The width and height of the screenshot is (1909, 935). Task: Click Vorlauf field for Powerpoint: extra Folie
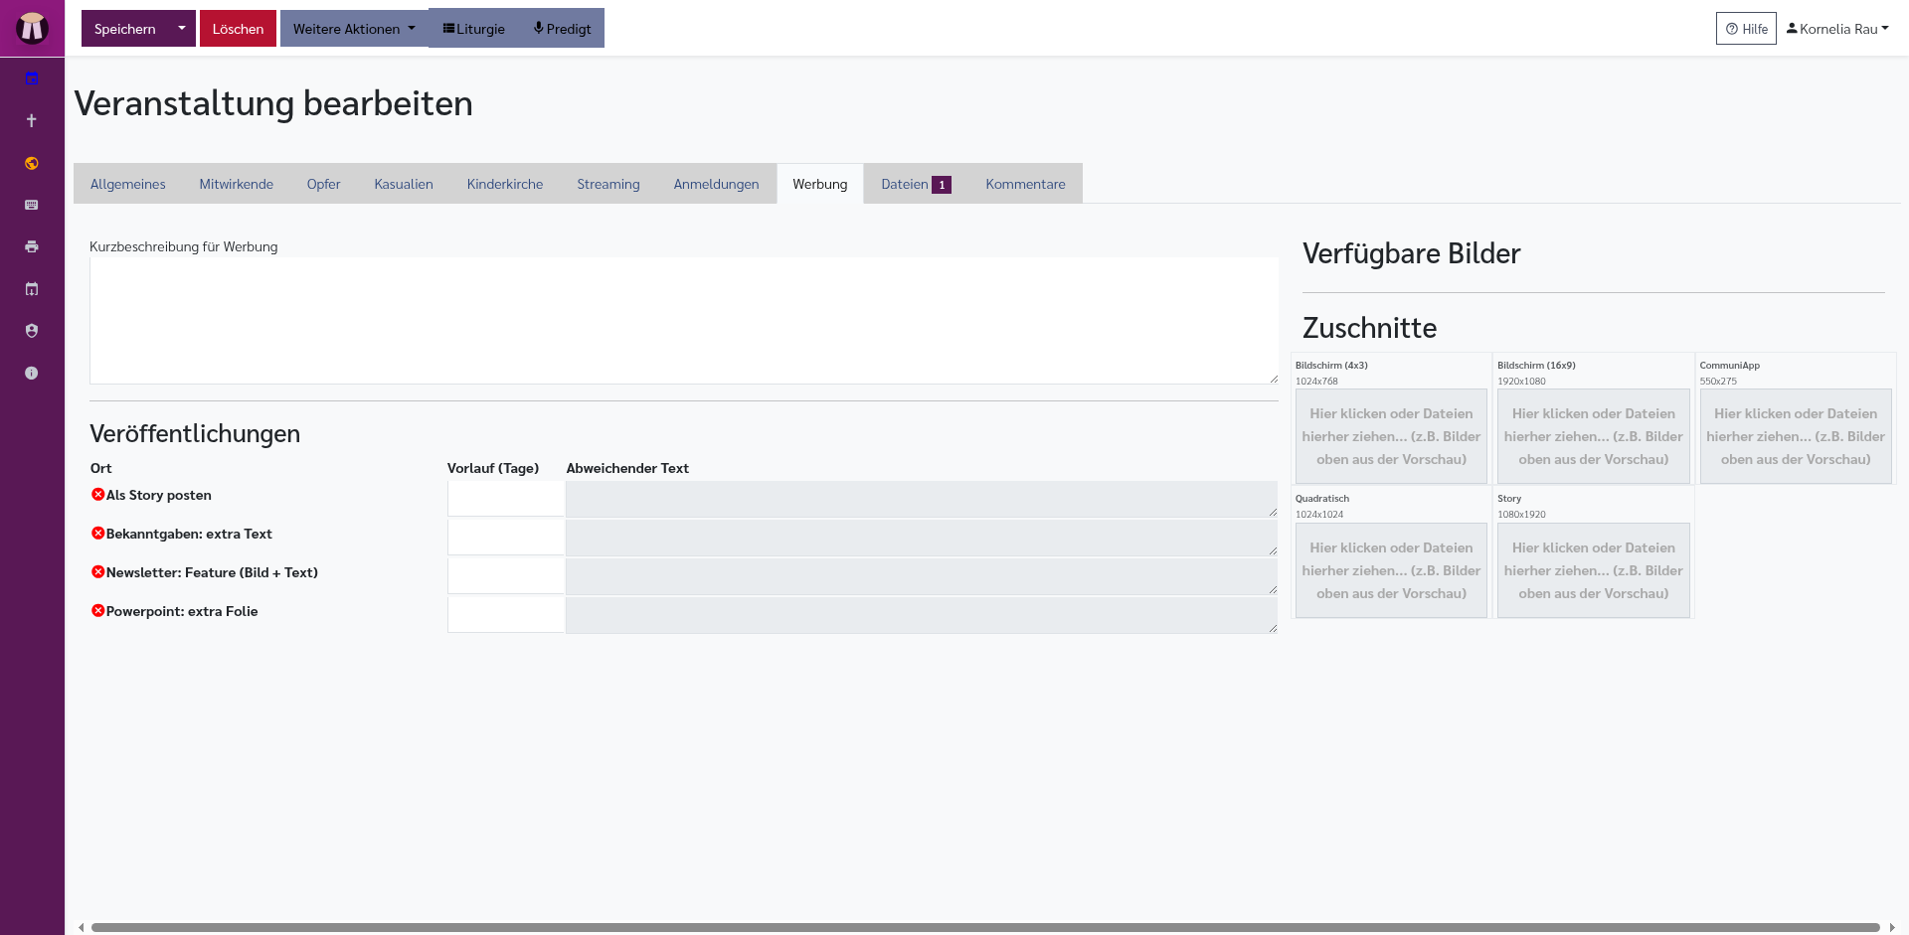[506, 615]
